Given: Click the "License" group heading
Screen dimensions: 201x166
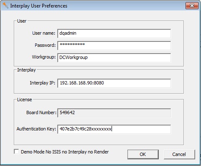Looking at the screenshot, I should coord(25,100).
